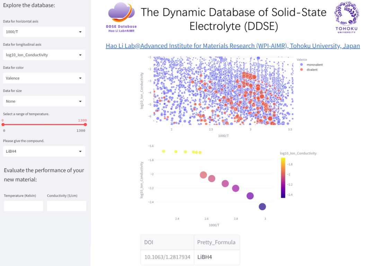Click the Conductivity (S/cm) input field
Screen dimensions: 374x266
(66, 206)
